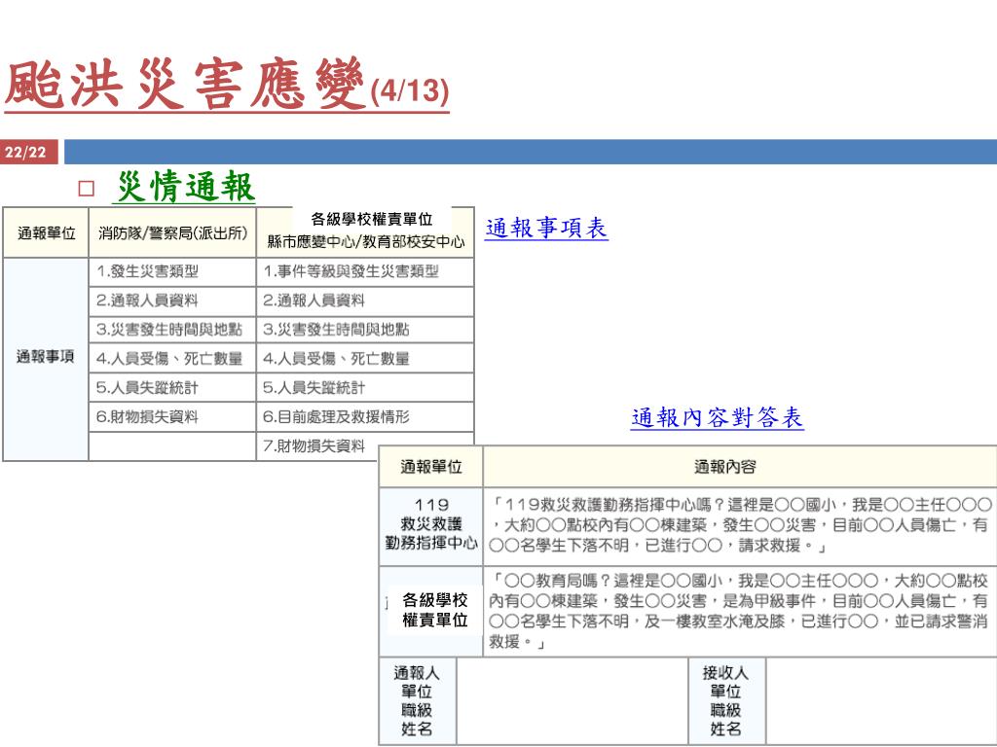Select the 縣市應變中心/教育部校安中心 header text
The image size is (997, 747).
(366, 242)
